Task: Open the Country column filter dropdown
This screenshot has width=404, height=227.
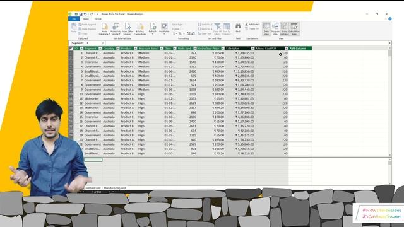Action: click(118, 49)
